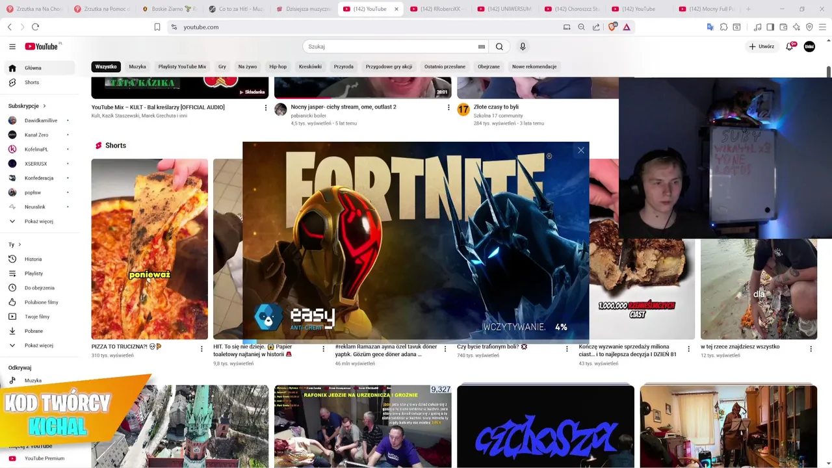Bookmark this page in address bar
Image resolution: width=832 pixels, height=468 pixels.
click(157, 27)
